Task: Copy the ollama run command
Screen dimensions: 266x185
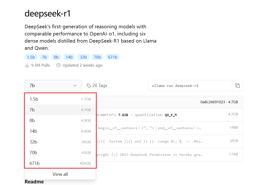Action: [237, 86]
